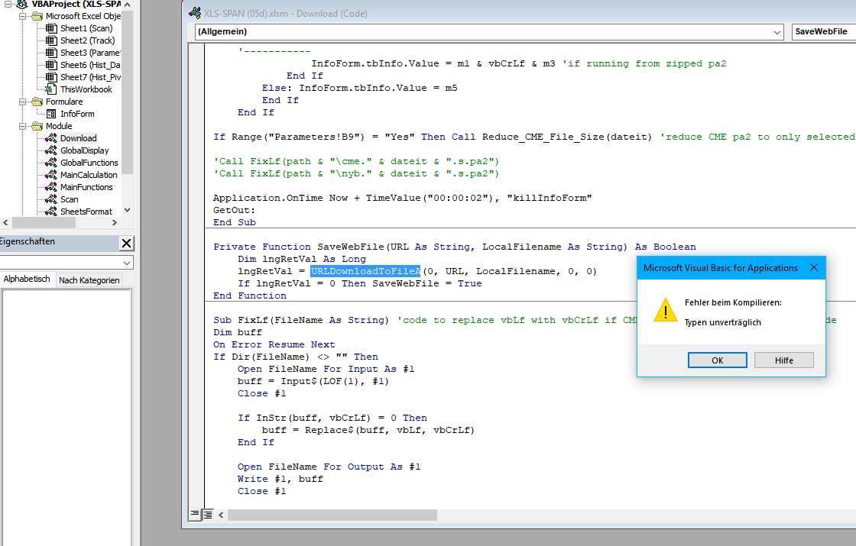Viewport: 856px width, 546px height.
Task: Open the MainCalculation module
Action: [89, 175]
